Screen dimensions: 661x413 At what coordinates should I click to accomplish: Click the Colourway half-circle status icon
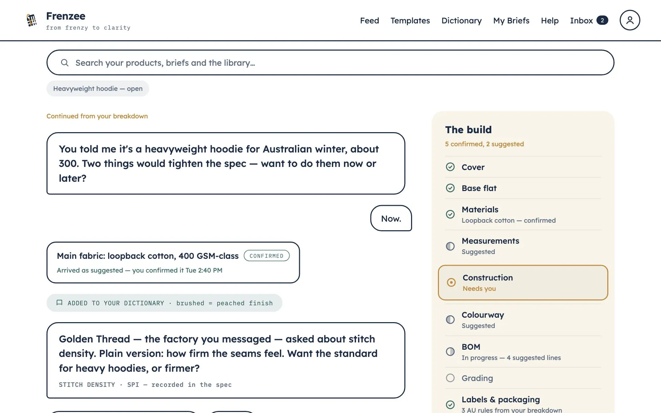point(450,320)
